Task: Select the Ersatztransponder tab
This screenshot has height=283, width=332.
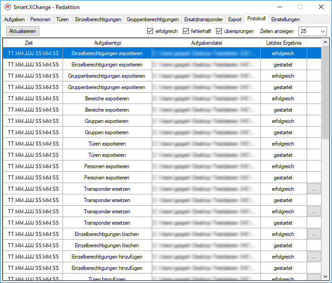Action: coord(203,19)
